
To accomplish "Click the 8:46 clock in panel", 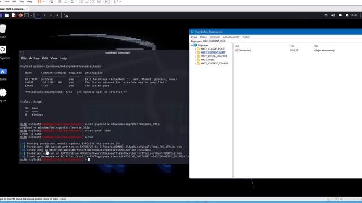I will tap(355, 15).
